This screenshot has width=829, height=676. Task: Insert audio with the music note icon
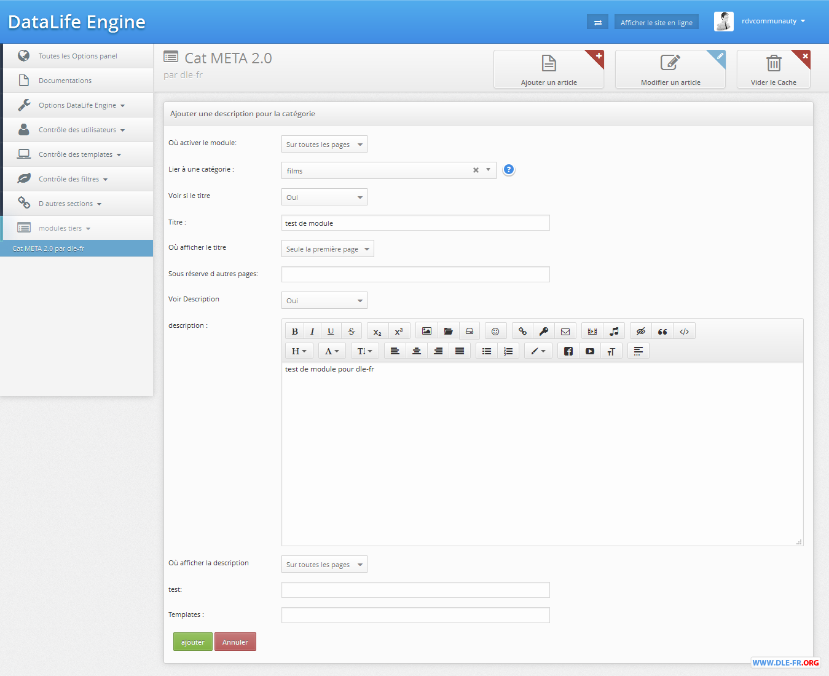click(x=614, y=332)
